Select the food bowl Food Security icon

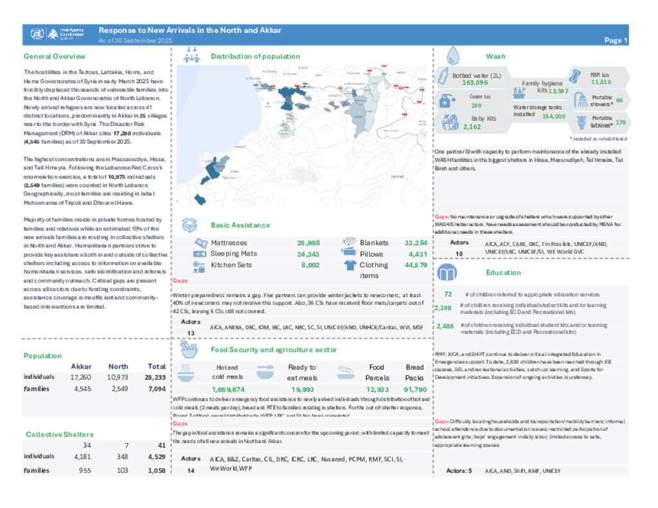pos(189,349)
